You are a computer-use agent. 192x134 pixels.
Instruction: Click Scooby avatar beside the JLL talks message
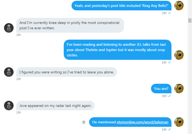click(179, 55)
